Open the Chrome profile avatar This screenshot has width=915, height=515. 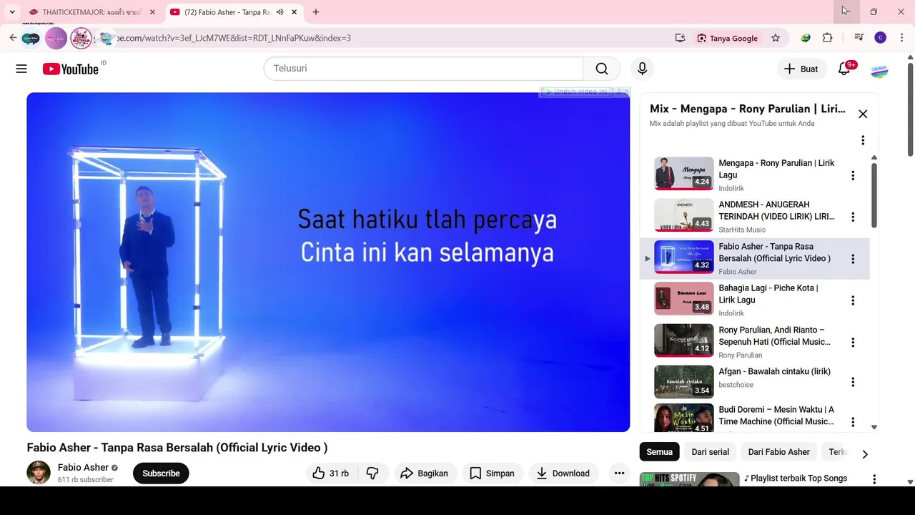tap(881, 38)
